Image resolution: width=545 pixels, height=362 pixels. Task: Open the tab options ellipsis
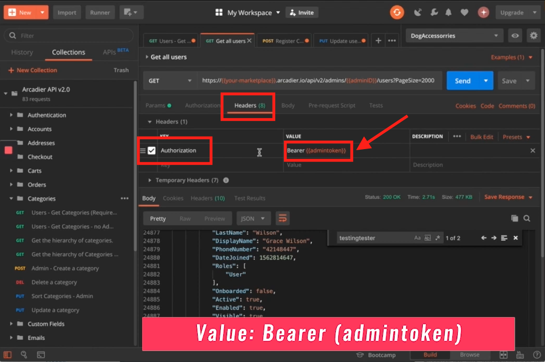pos(392,41)
